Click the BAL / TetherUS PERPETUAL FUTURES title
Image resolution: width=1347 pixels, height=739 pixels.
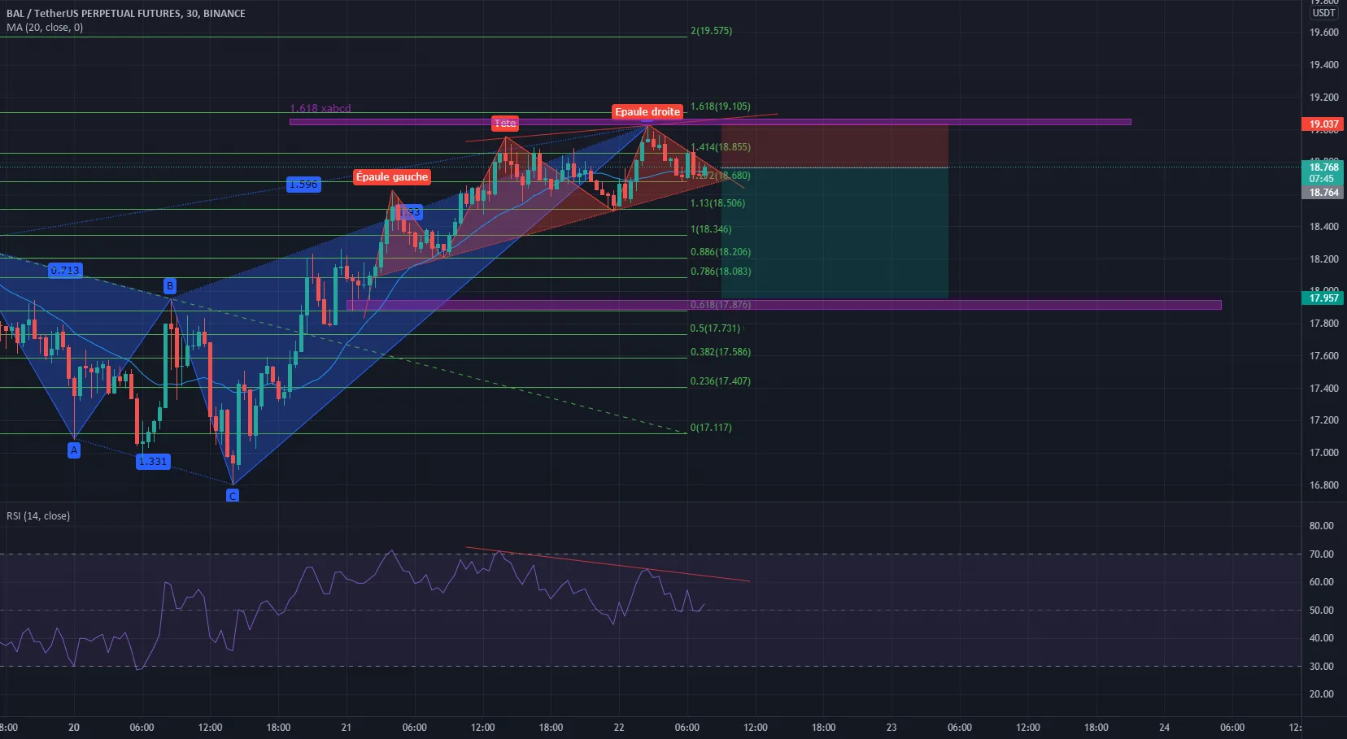pyautogui.click(x=125, y=13)
